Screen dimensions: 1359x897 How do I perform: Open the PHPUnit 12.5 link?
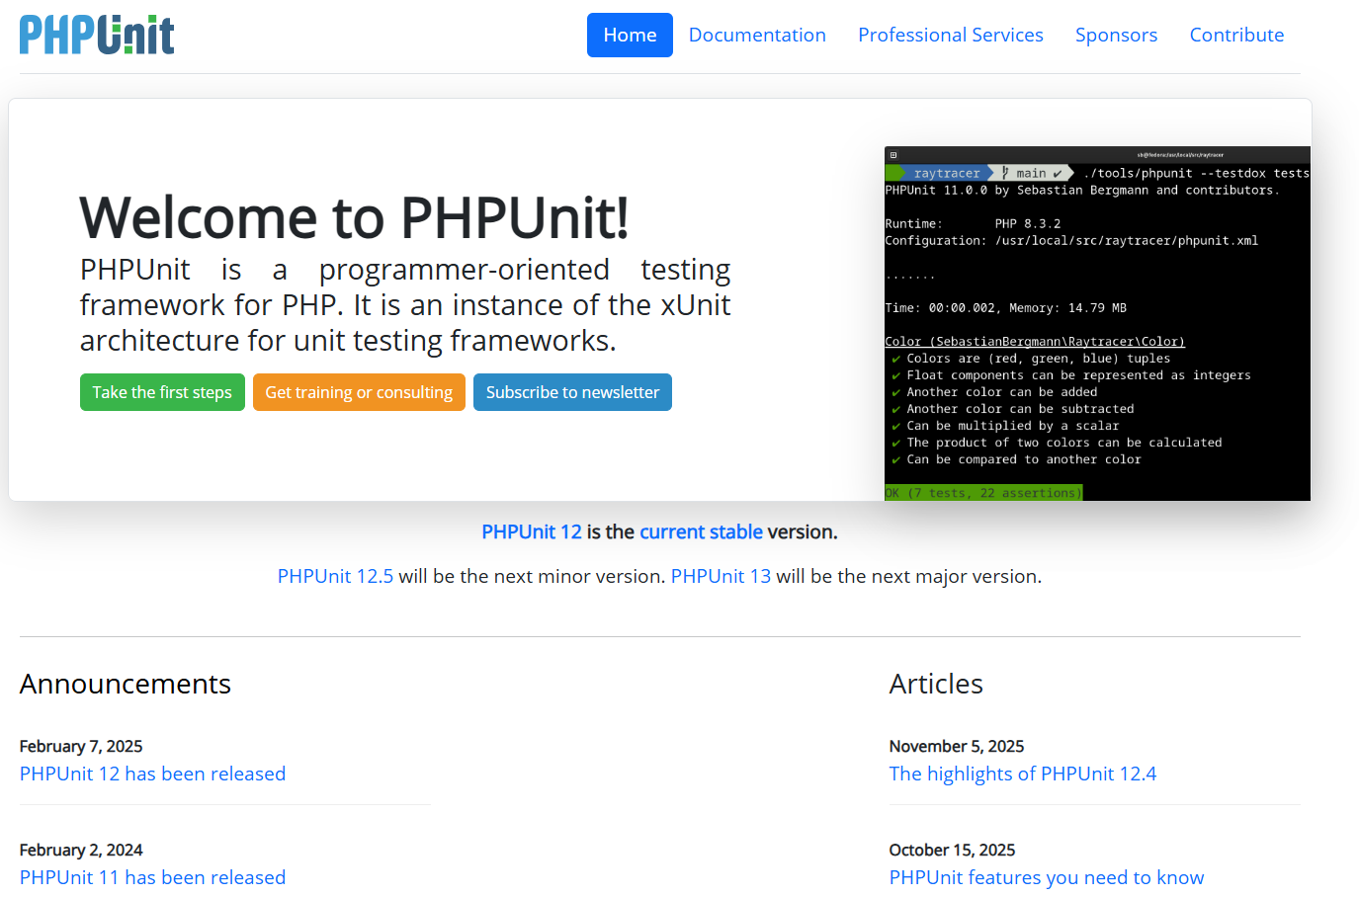pos(335,576)
